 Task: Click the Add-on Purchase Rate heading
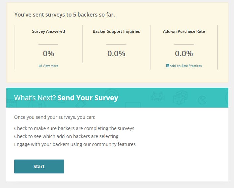[184, 31]
